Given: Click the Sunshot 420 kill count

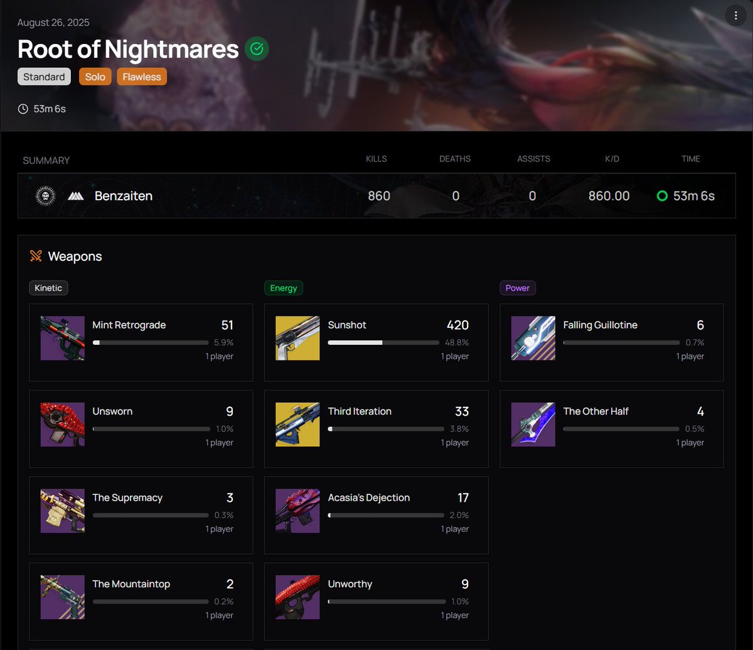Looking at the screenshot, I should tap(457, 325).
